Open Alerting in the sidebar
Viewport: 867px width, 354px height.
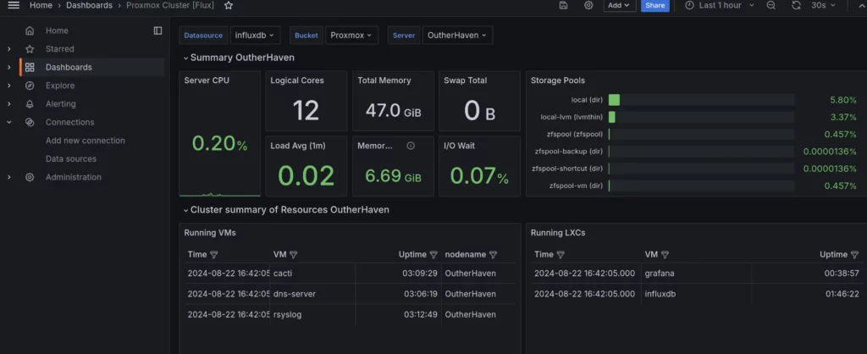click(61, 103)
